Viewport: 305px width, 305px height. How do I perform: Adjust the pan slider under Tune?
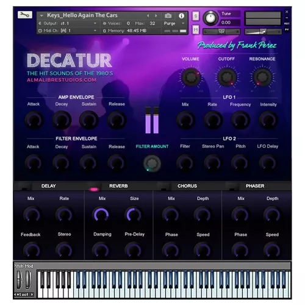pyautogui.click(x=221, y=32)
